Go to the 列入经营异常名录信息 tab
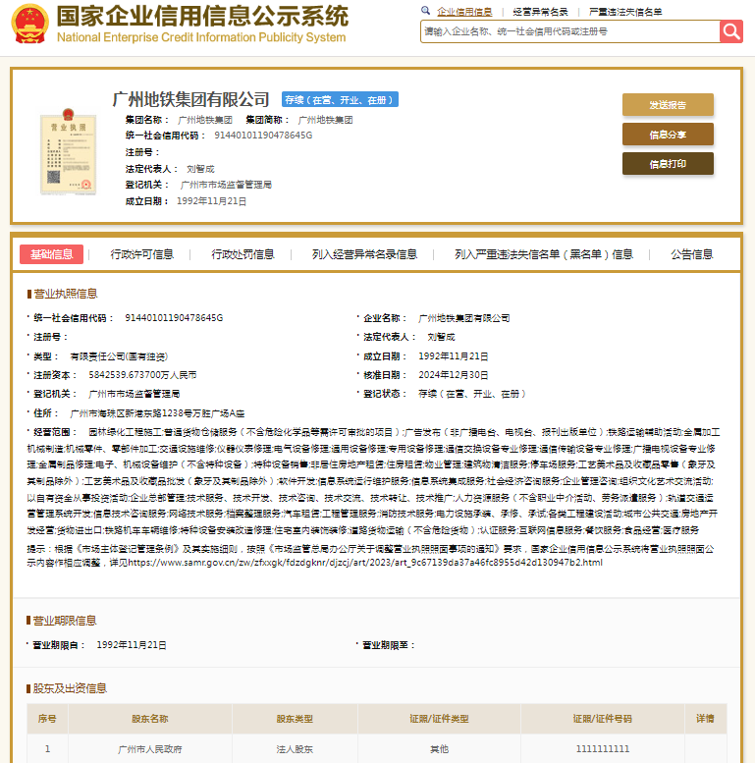The height and width of the screenshot is (763, 755). [364, 254]
